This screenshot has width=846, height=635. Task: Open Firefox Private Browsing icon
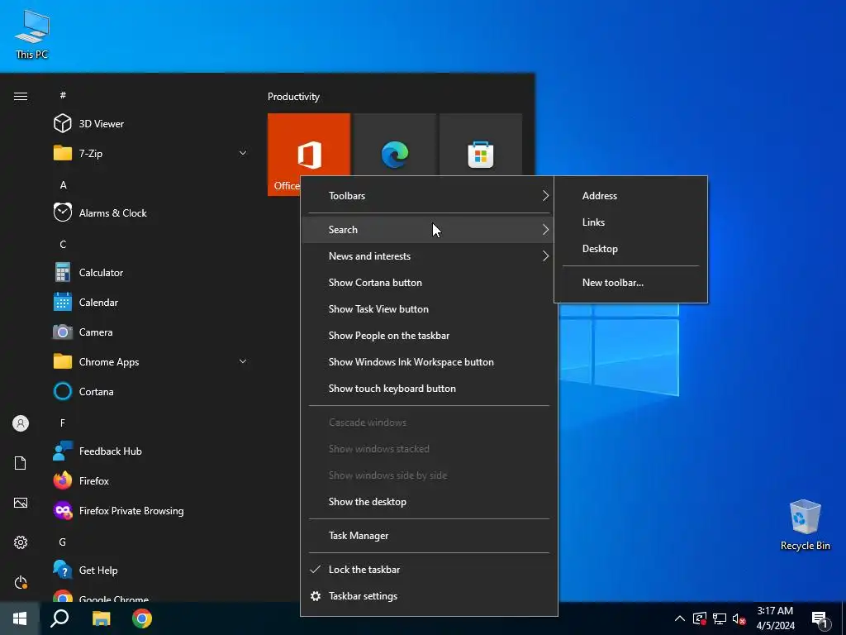[63, 510]
